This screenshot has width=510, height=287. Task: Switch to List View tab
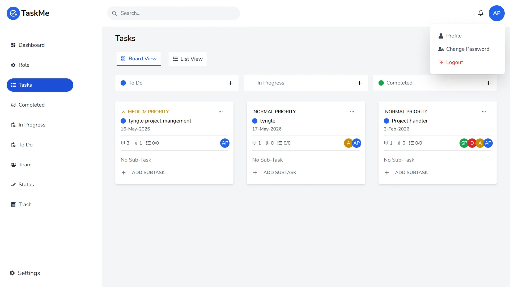pyautogui.click(x=188, y=59)
